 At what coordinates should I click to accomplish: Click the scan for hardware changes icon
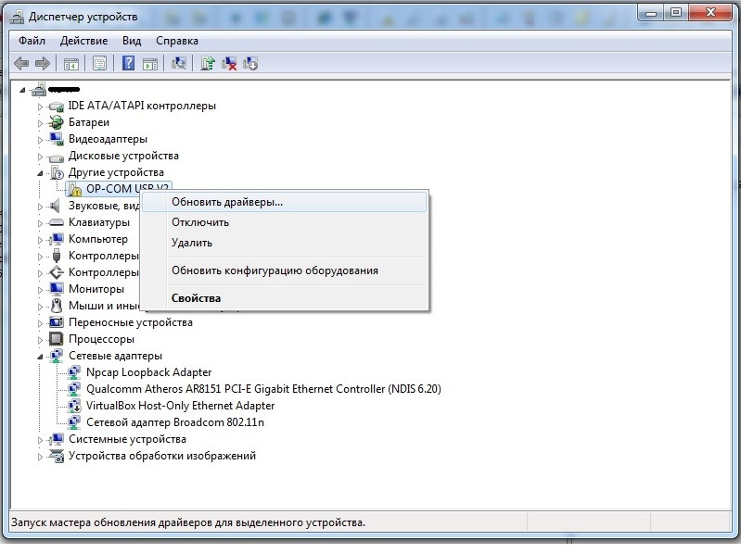point(179,63)
